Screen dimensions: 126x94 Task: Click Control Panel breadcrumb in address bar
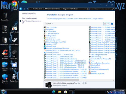click(38, 9)
